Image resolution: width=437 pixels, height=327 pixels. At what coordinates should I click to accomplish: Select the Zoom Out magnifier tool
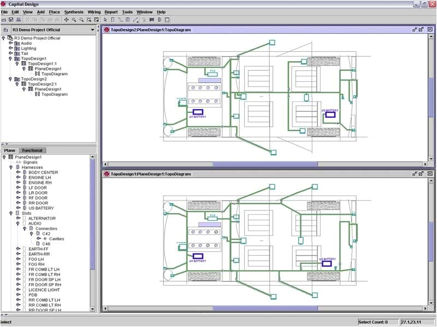coord(81,20)
